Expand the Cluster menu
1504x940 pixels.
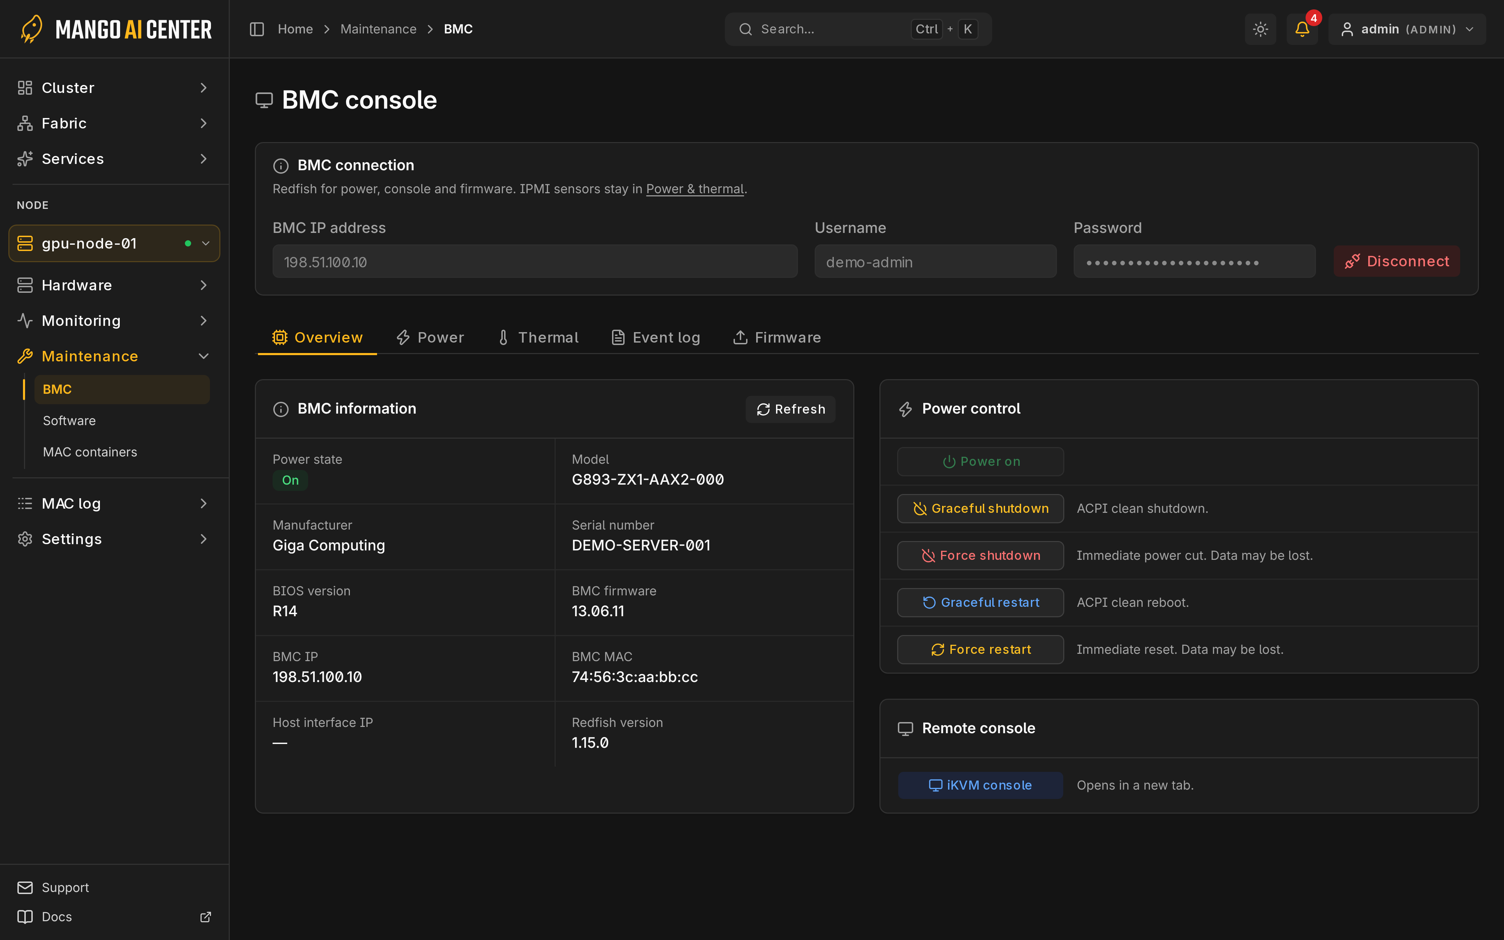[114, 88]
